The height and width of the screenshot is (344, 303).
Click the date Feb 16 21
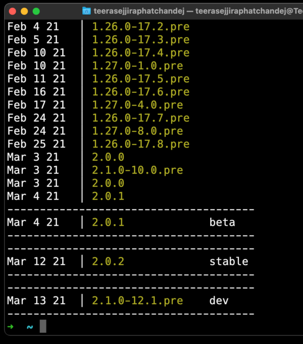[36, 92]
